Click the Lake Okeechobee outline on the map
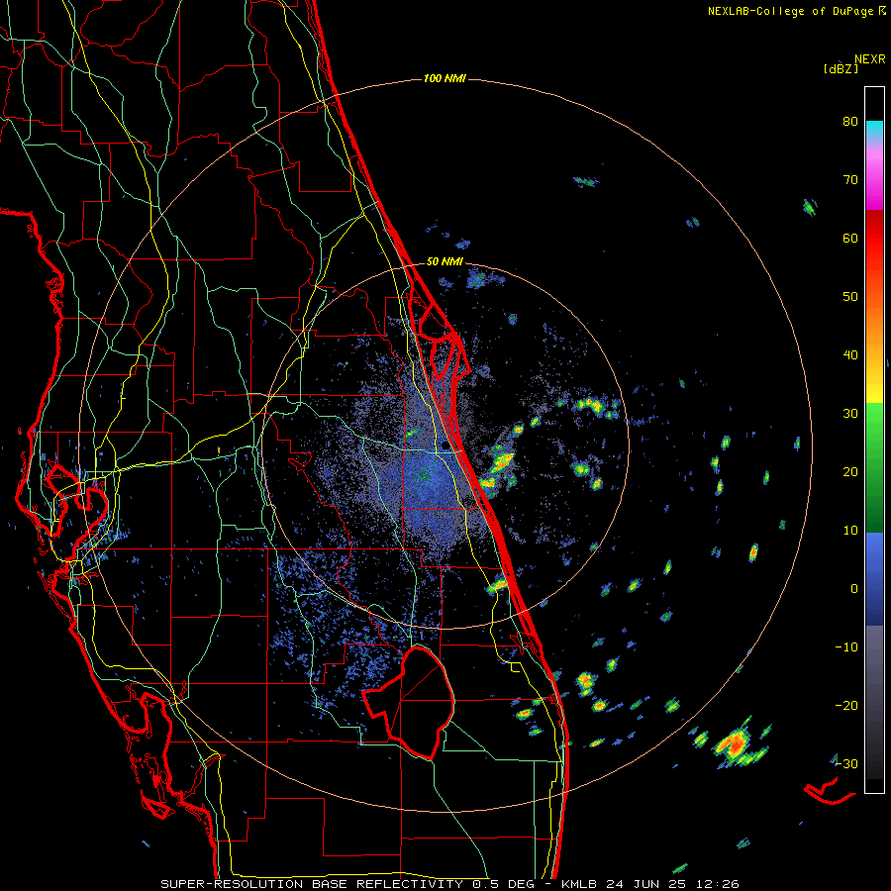891x891 pixels. (409, 702)
